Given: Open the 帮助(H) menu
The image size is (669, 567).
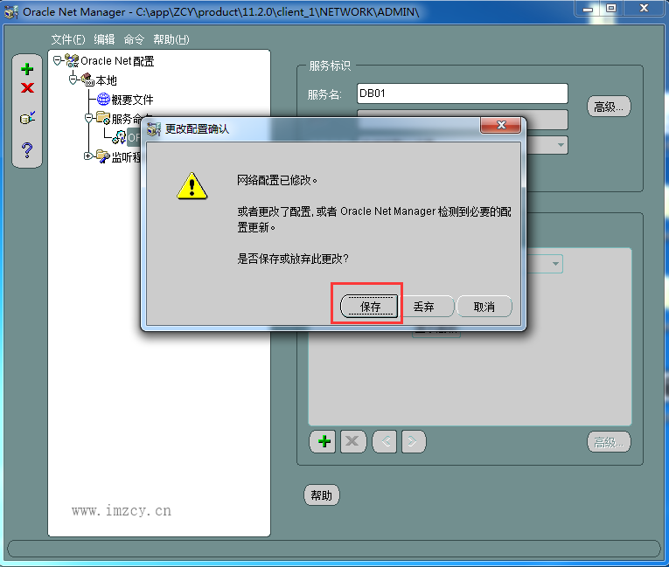Looking at the screenshot, I should tap(171, 39).
